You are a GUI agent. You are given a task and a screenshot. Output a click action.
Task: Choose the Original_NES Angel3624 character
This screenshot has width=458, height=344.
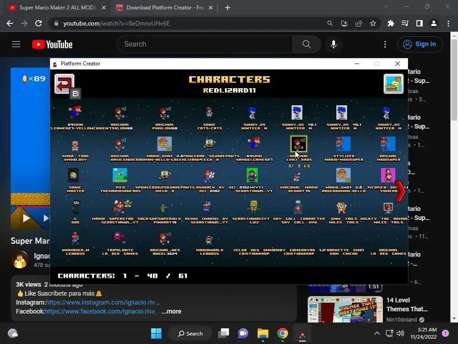pyautogui.click(x=165, y=238)
